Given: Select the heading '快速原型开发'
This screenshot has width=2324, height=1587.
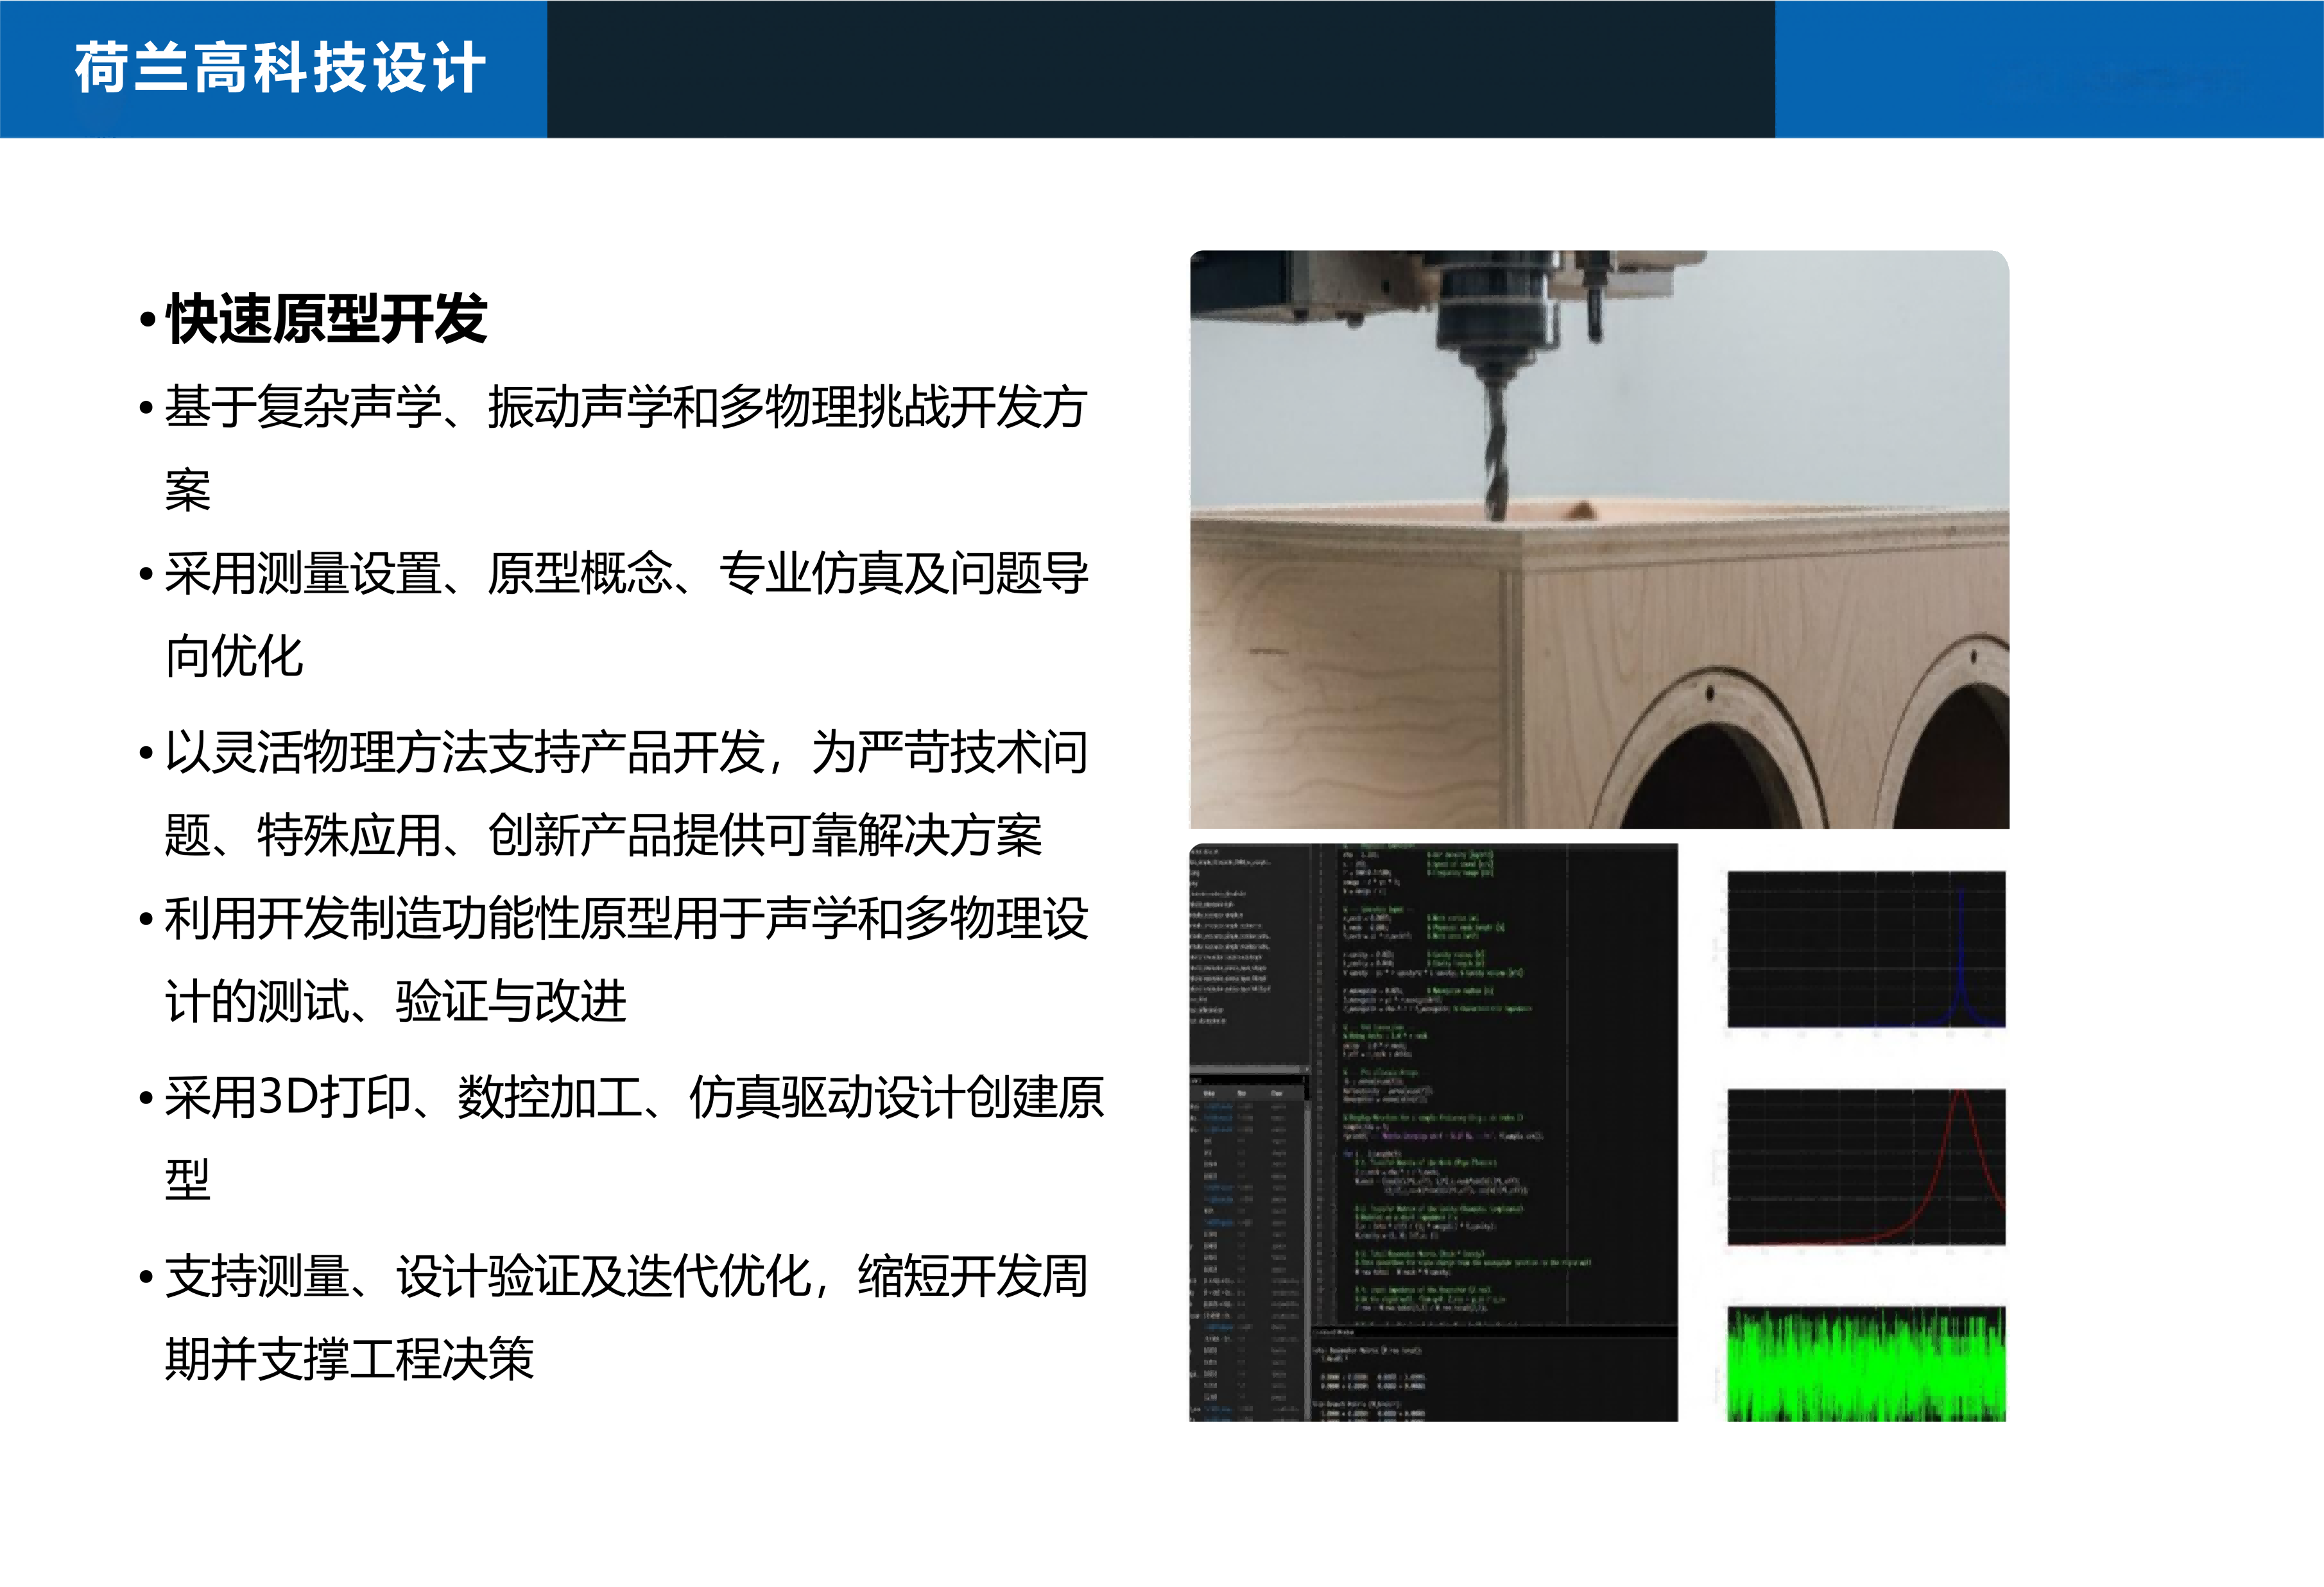Looking at the screenshot, I should 326,319.
